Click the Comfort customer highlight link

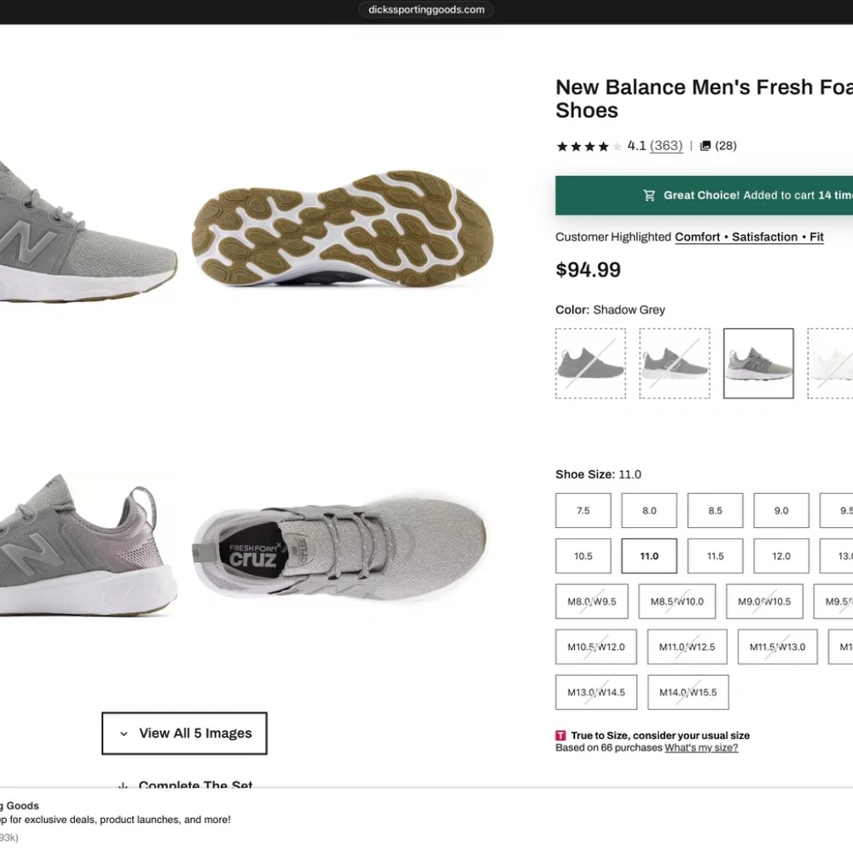coord(697,236)
